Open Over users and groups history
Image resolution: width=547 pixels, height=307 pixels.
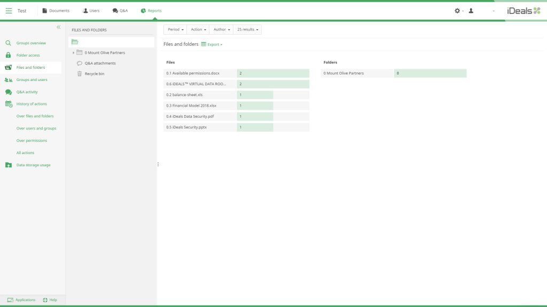36,128
